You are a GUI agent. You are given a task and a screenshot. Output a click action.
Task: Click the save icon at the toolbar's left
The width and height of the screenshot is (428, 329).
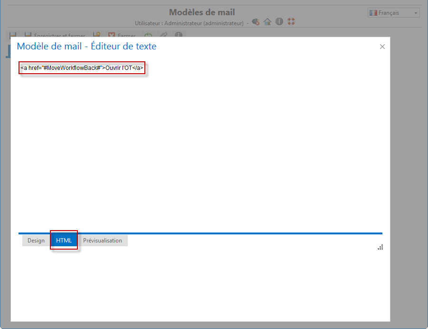point(13,35)
